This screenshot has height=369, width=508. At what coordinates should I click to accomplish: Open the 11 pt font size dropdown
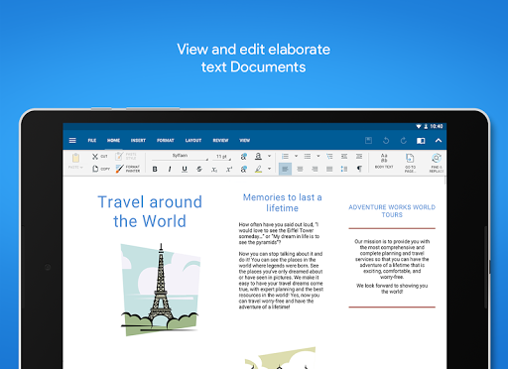(x=223, y=156)
